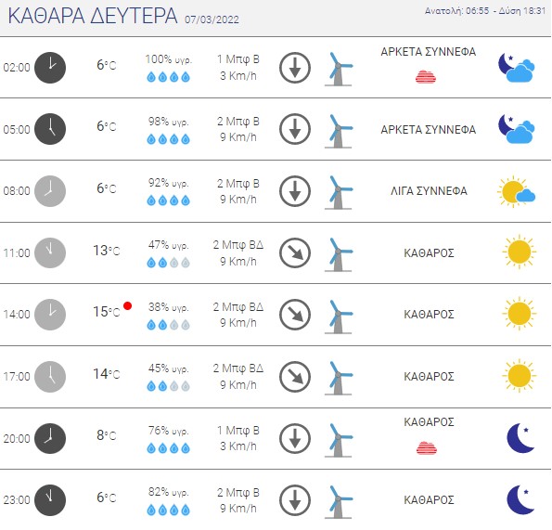Click the red cloud icon under ΑΡΚΕΤΑ ΣΥΝΝΕΦΑ at 02:00
The height and width of the screenshot is (530, 552).
coord(426,77)
